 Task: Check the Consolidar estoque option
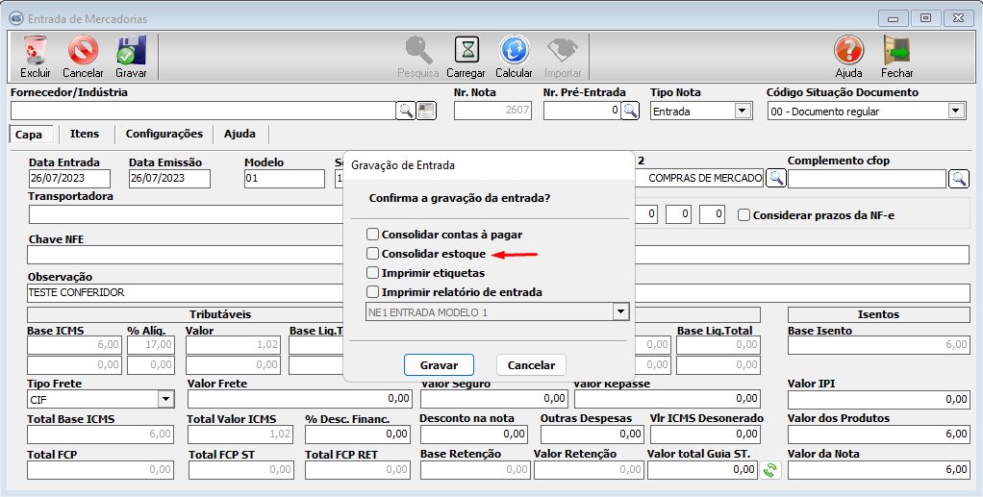pos(372,254)
